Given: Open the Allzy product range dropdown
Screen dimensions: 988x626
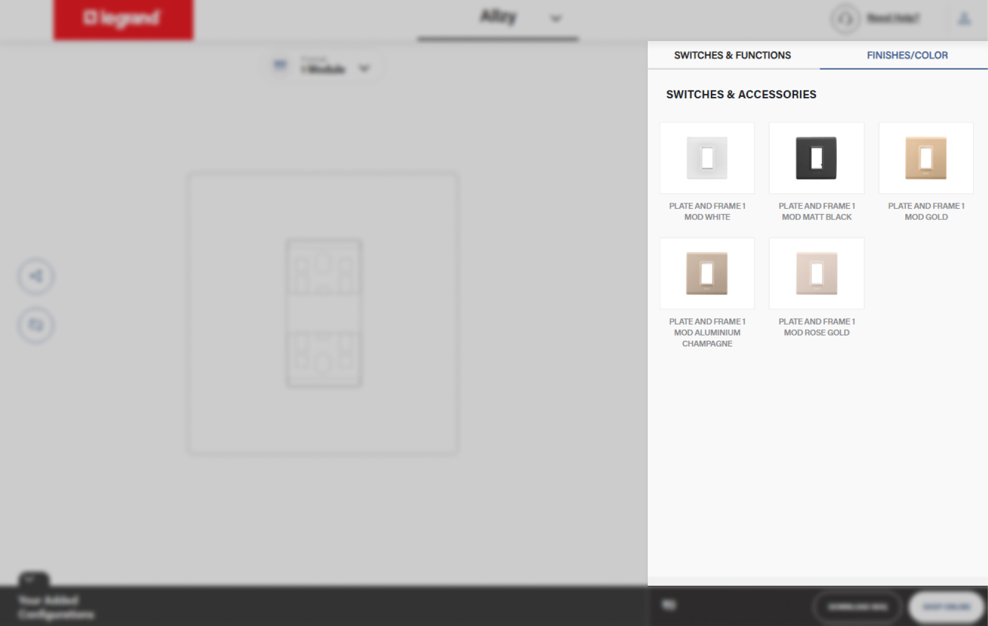Looking at the screenshot, I should pyautogui.click(x=556, y=19).
